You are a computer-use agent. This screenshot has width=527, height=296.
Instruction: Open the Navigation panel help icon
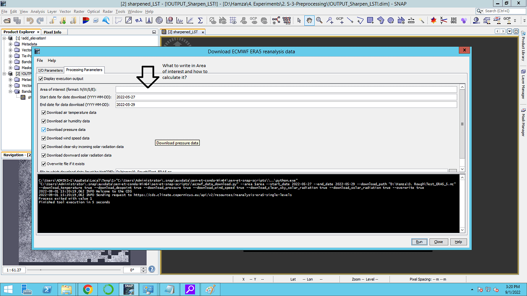pyautogui.click(x=152, y=269)
